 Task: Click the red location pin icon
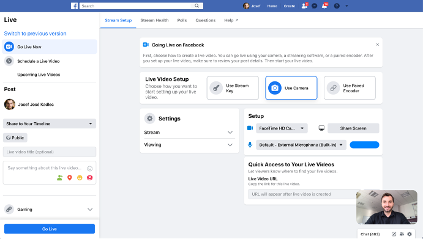[x=70, y=178]
